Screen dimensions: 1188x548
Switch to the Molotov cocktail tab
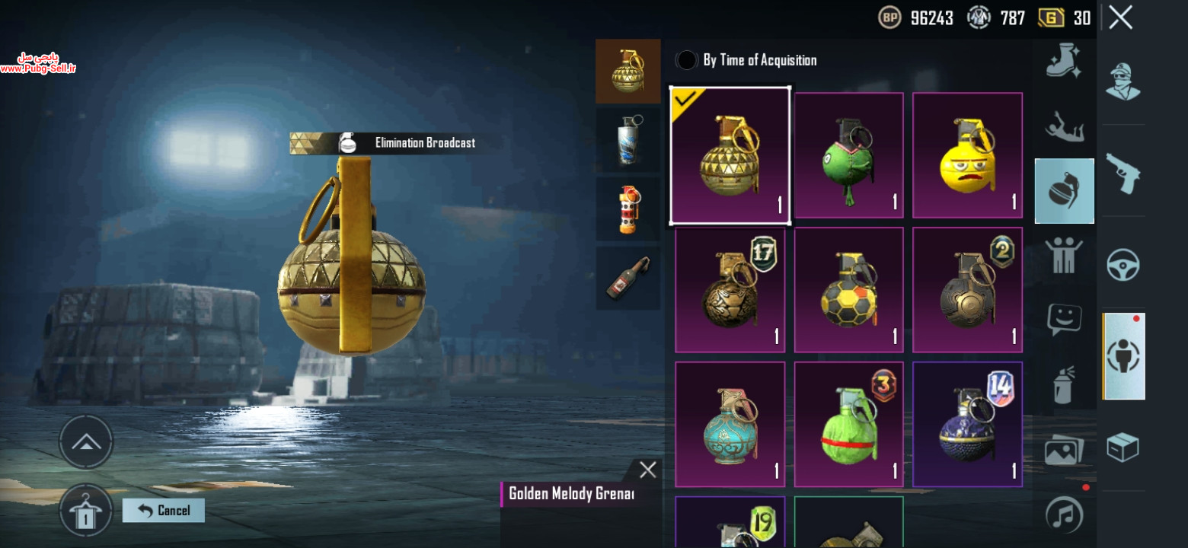click(x=628, y=278)
